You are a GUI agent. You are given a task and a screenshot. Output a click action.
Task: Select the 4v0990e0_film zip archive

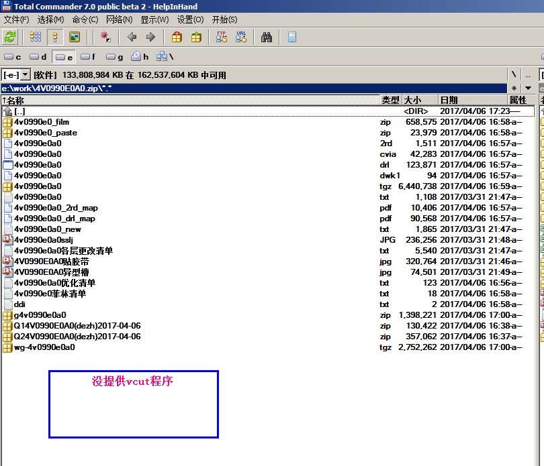(268, 122)
